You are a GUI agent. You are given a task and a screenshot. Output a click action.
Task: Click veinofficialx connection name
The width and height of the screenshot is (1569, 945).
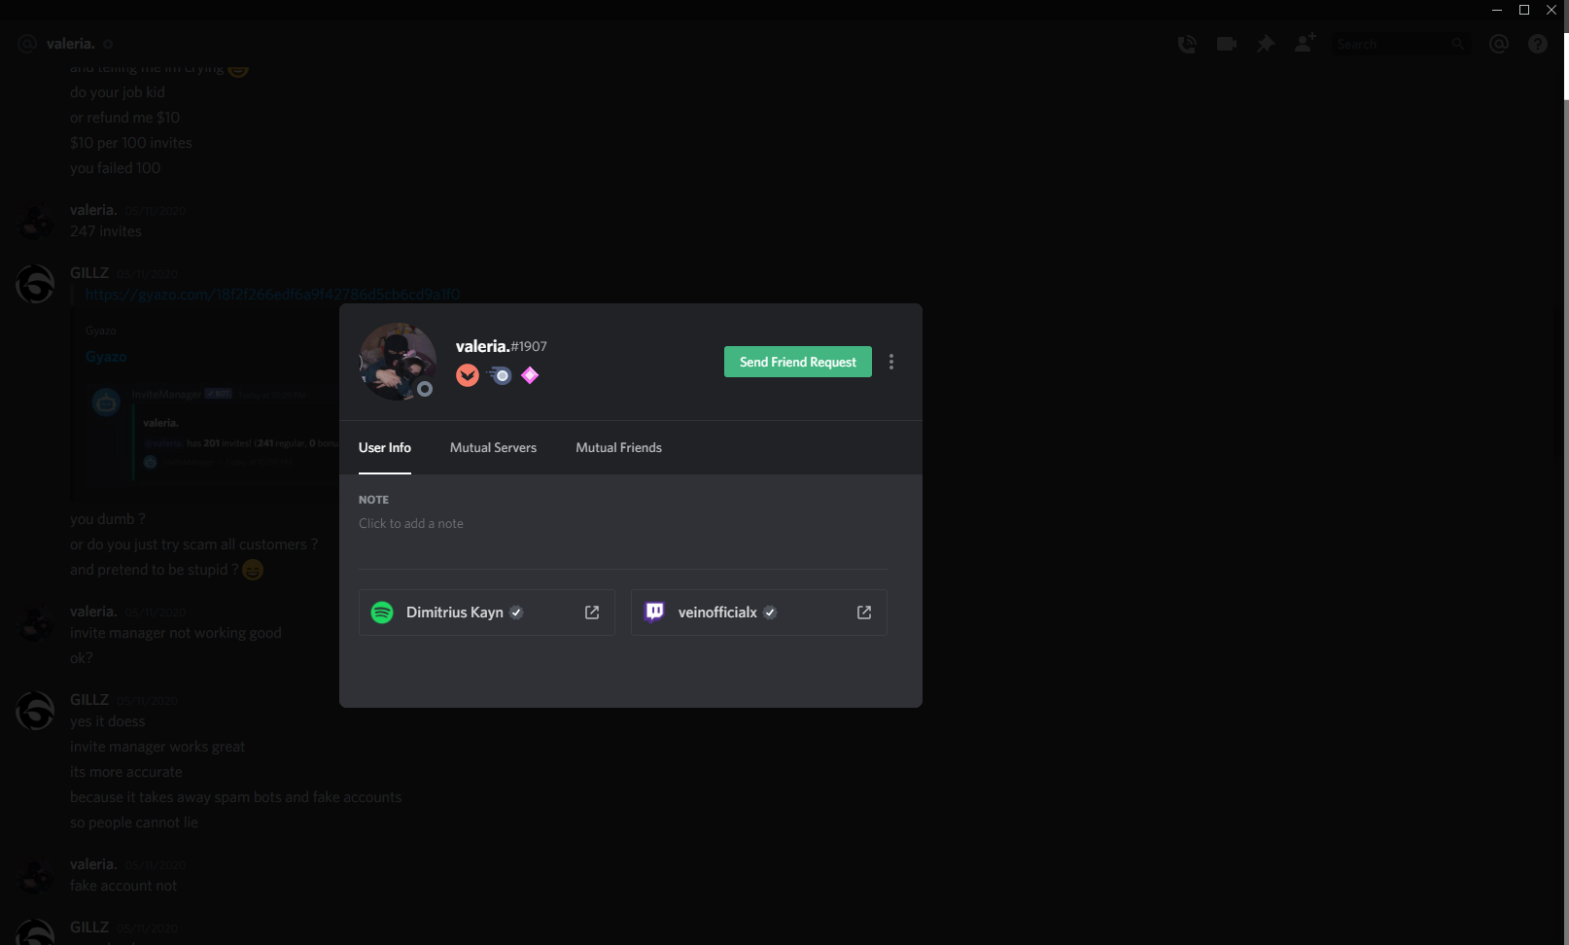pyautogui.click(x=717, y=612)
